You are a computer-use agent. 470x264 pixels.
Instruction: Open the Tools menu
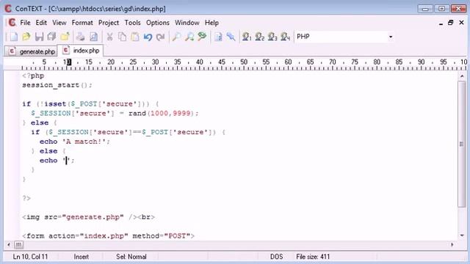[132, 23]
